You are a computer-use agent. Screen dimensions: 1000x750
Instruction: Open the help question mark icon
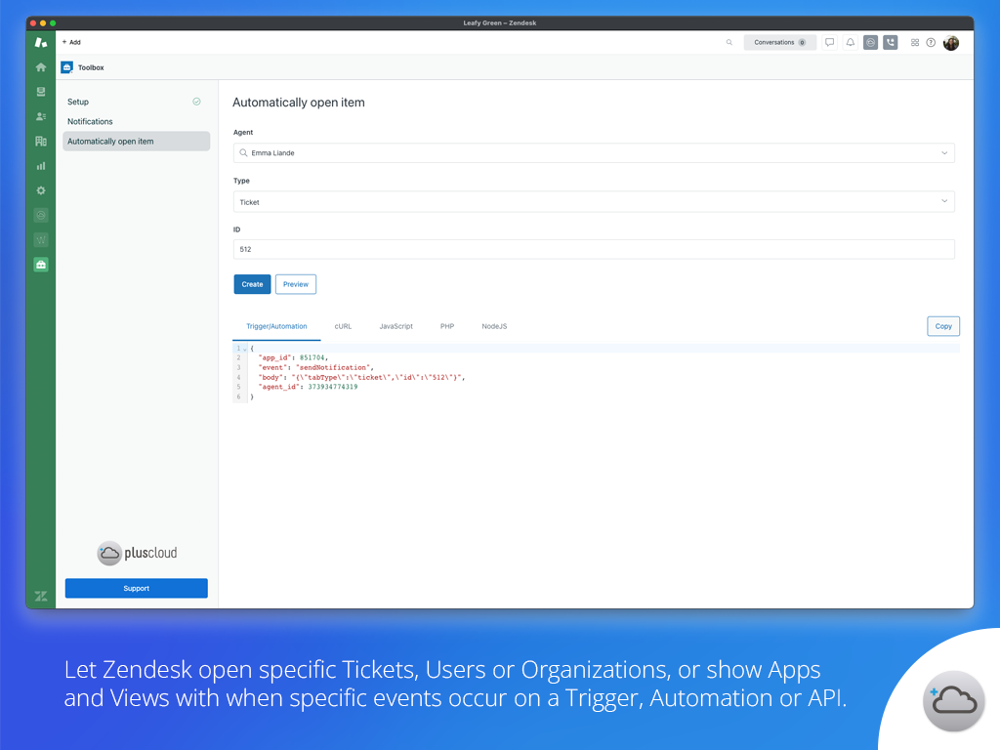click(931, 43)
